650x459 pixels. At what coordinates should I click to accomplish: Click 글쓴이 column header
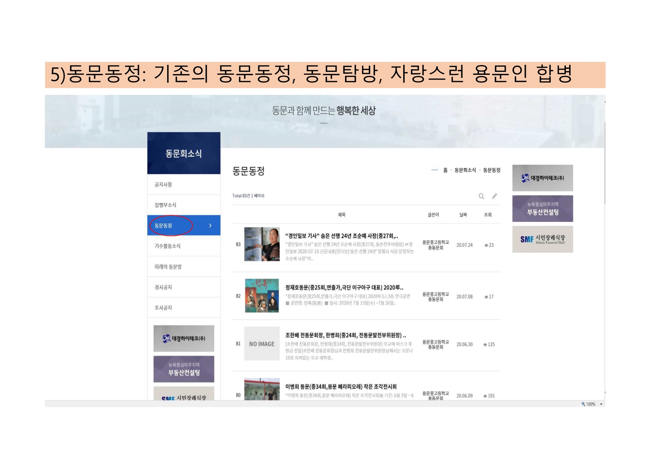click(x=433, y=215)
